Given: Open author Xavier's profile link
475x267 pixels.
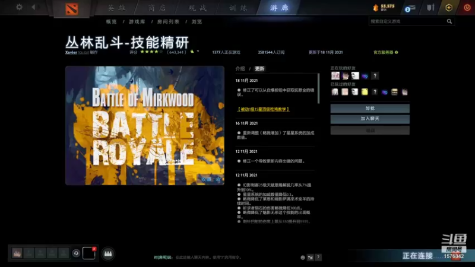Looking at the screenshot, I should tap(71, 52).
